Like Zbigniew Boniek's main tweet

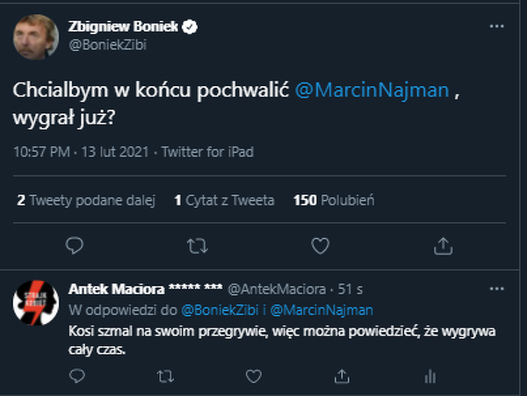[321, 243]
